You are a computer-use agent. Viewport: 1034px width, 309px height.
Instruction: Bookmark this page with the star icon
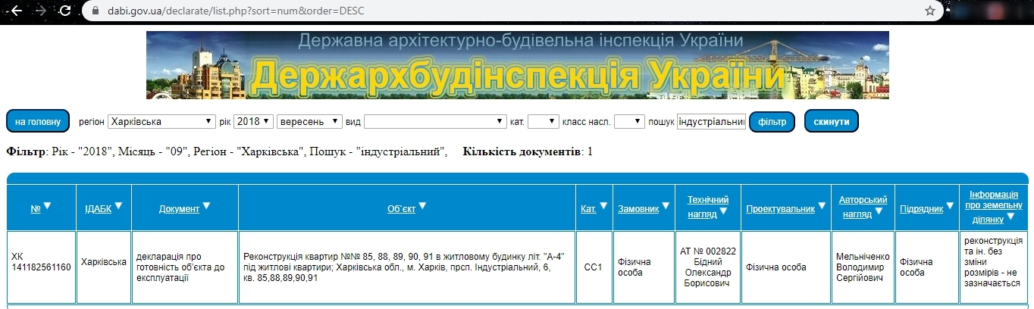tap(930, 11)
